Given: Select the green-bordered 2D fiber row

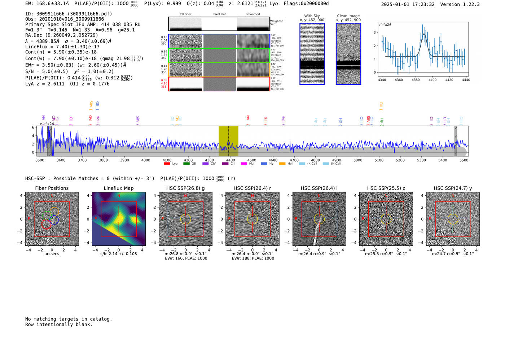Looking at the screenshot, I should tap(219, 56).
